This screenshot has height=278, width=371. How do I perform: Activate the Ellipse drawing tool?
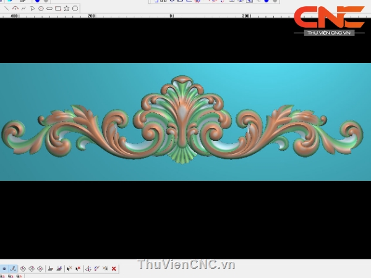49,9
